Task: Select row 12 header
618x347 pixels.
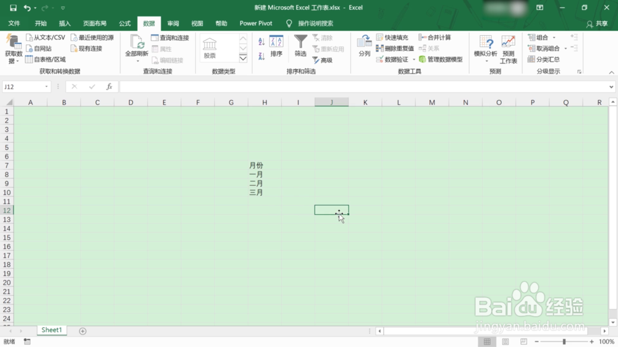Action: [x=7, y=211]
